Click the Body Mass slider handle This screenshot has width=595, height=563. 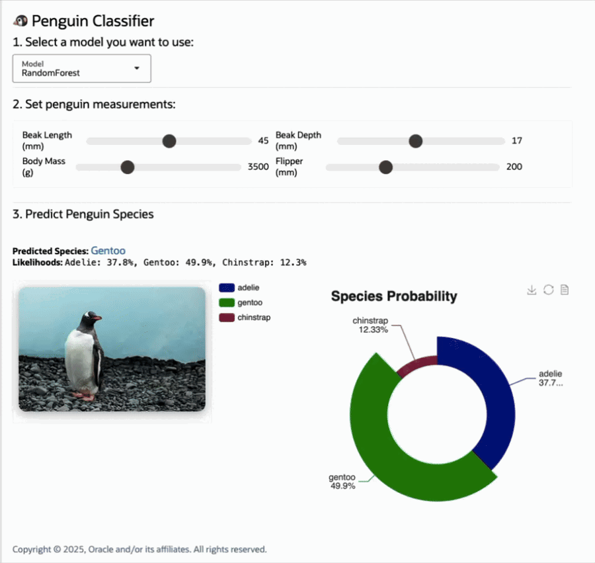click(x=128, y=167)
